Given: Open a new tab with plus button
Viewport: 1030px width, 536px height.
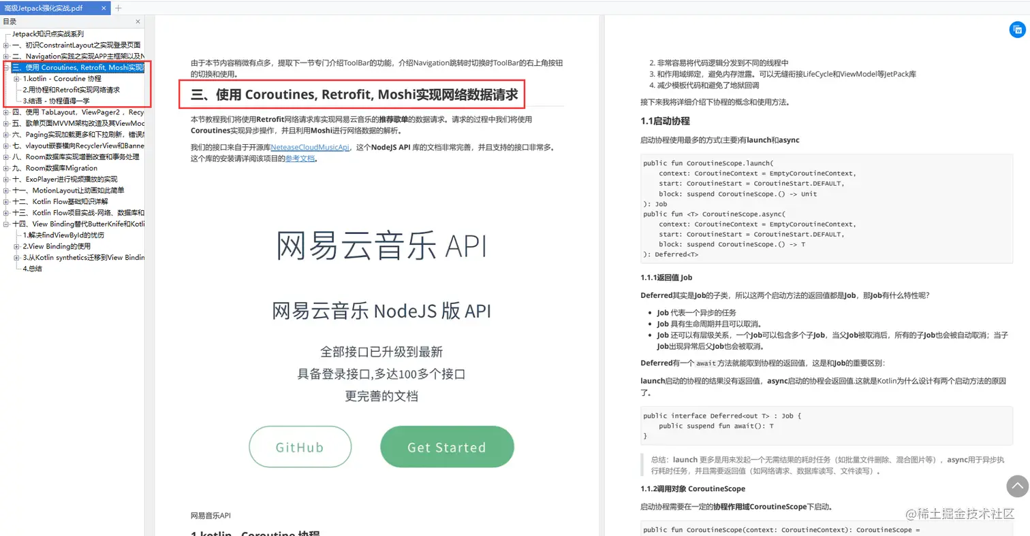Looking at the screenshot, I should tap(119, 7).
